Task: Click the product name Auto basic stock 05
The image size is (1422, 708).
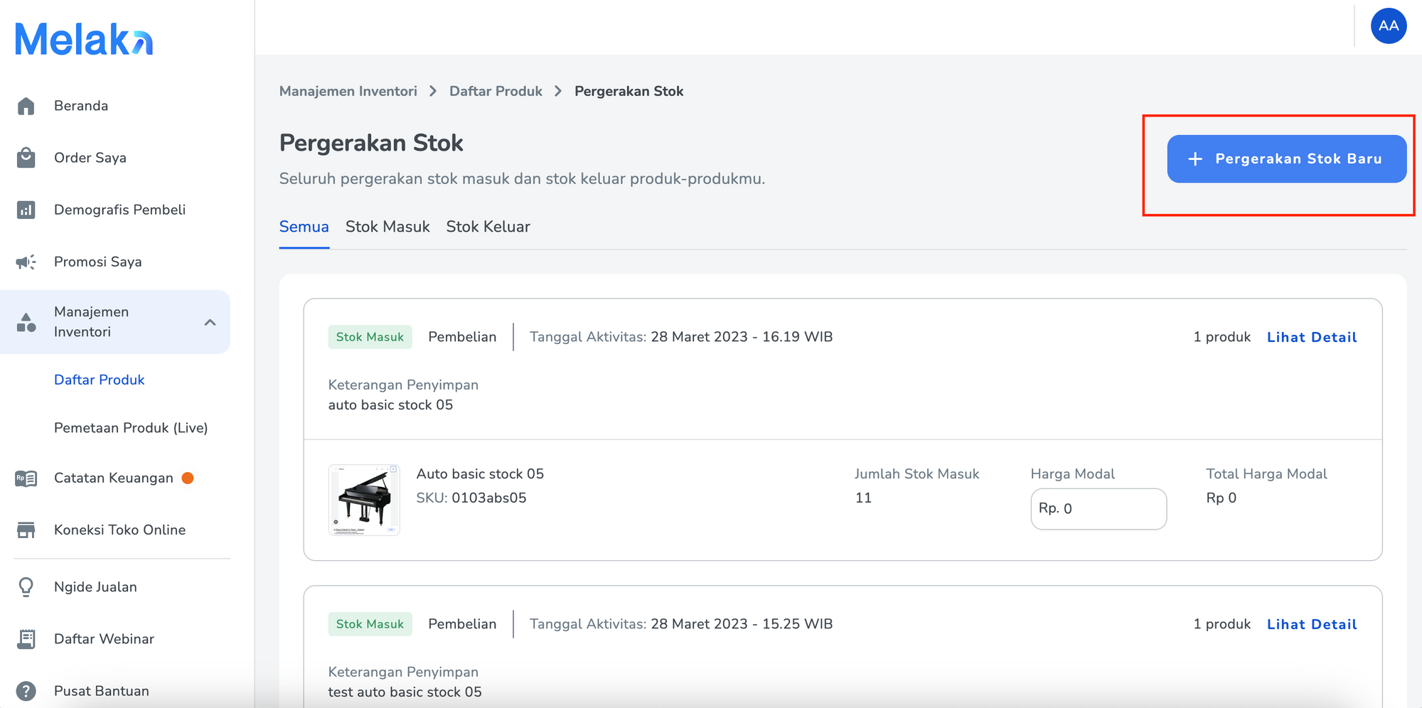Action: (480, 474)
